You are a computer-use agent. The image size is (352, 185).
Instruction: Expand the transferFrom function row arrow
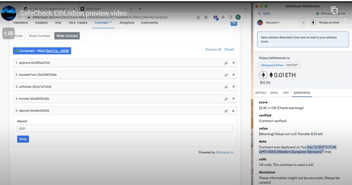(x=233, y=75)
